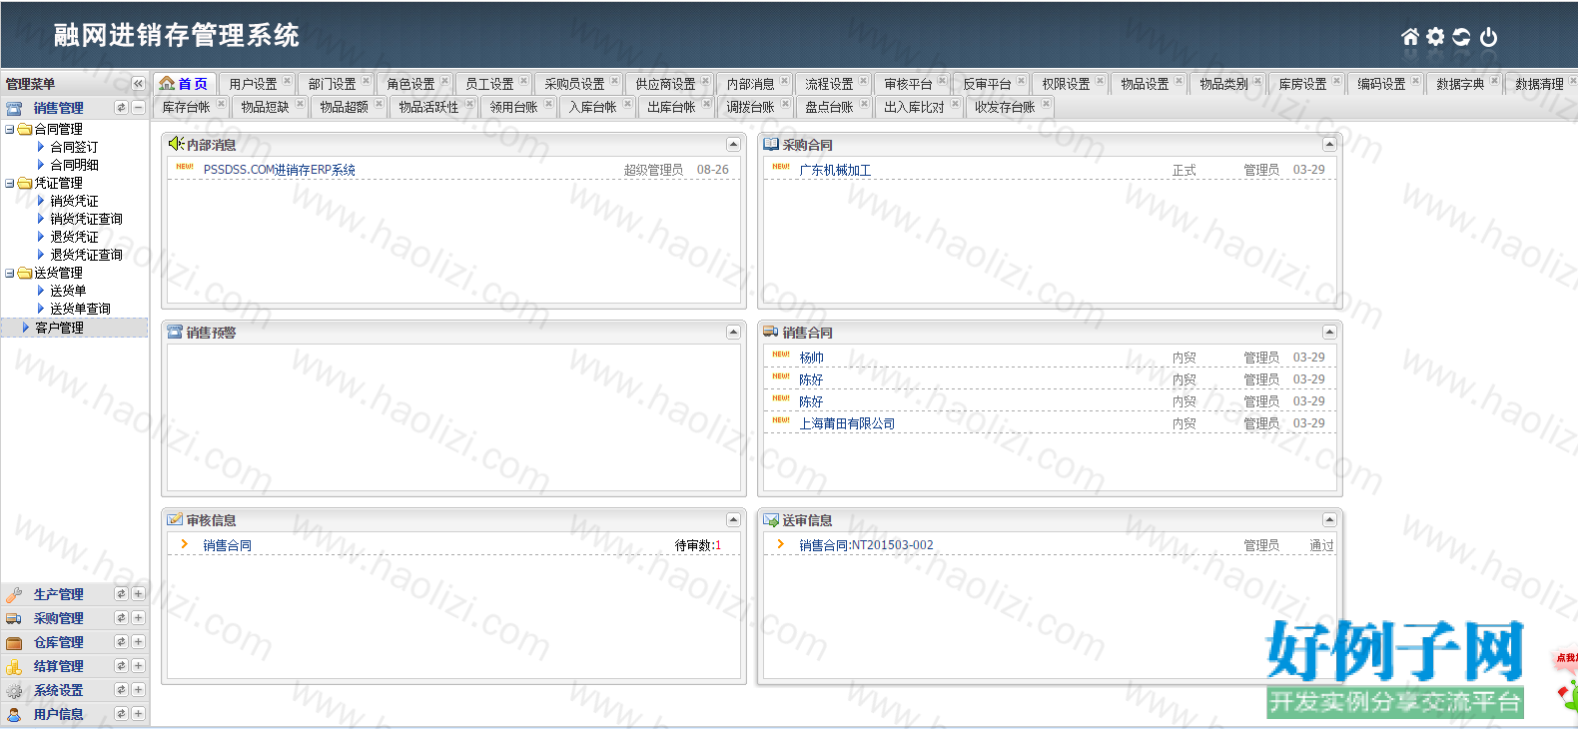
Task: Open the 上海莆田有限公司 sales contract
Action: [847, 423]
